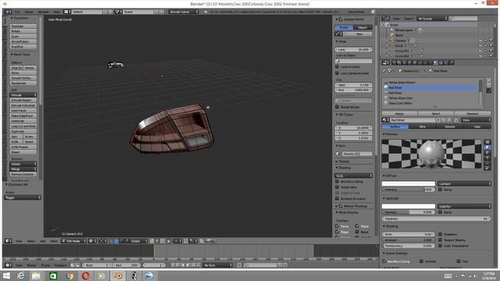Click the diffuse color swatch
500x281 pixels.
point(409,184)
